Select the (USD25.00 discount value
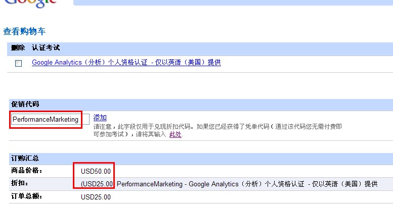Image resolution: width=393 pixels, height=204 pixels. pos(97,184)
